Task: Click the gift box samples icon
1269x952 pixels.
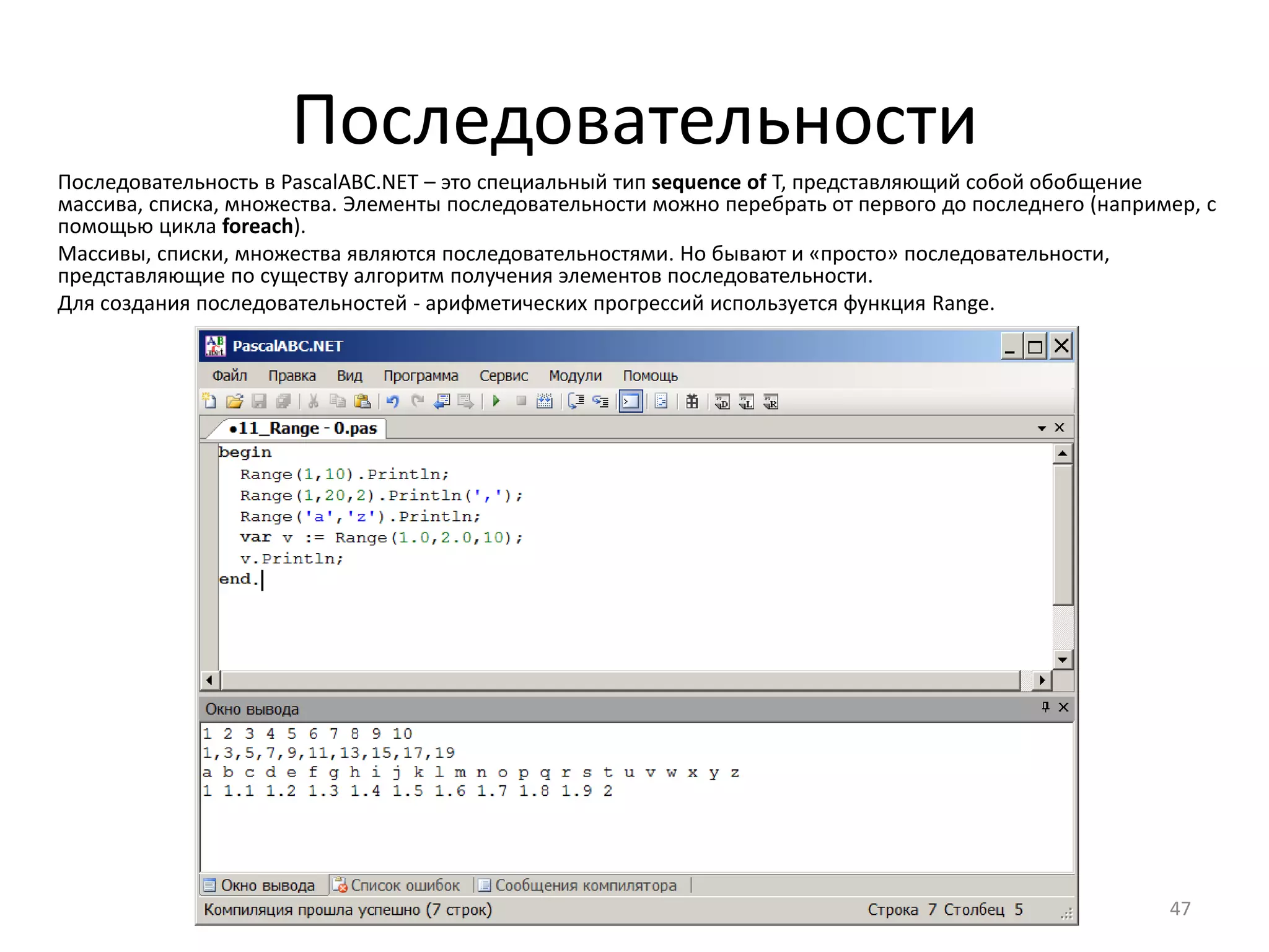Action: pos(692,402)
